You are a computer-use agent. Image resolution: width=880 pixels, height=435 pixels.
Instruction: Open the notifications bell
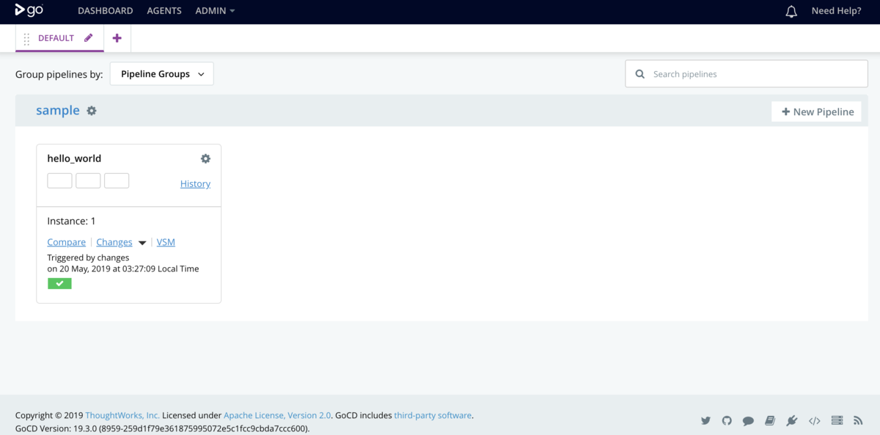[791, 12]
